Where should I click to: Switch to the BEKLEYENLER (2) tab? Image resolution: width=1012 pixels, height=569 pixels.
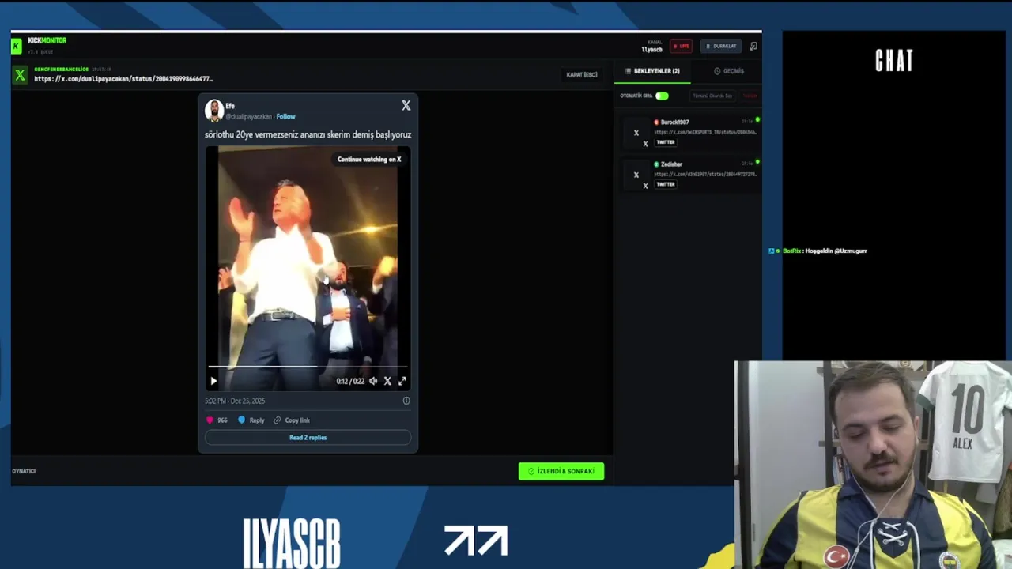[x=652, y=71]
